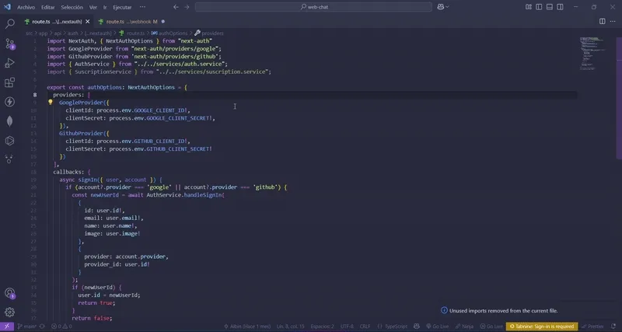Open the Selección menu
The width and height of the screenshot is (622, 332).
pos(72,7)
